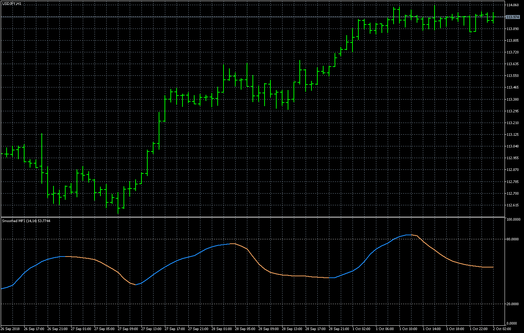Select the 113.125 price level label

(x=513, y=135)
